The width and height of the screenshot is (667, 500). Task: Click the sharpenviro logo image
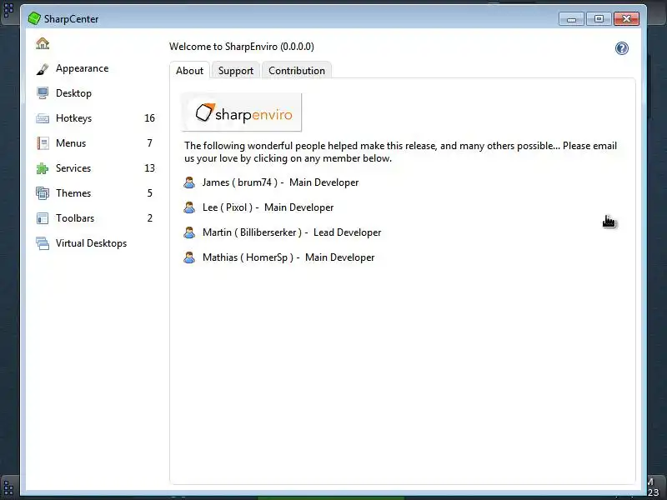(x=242, y=112)
